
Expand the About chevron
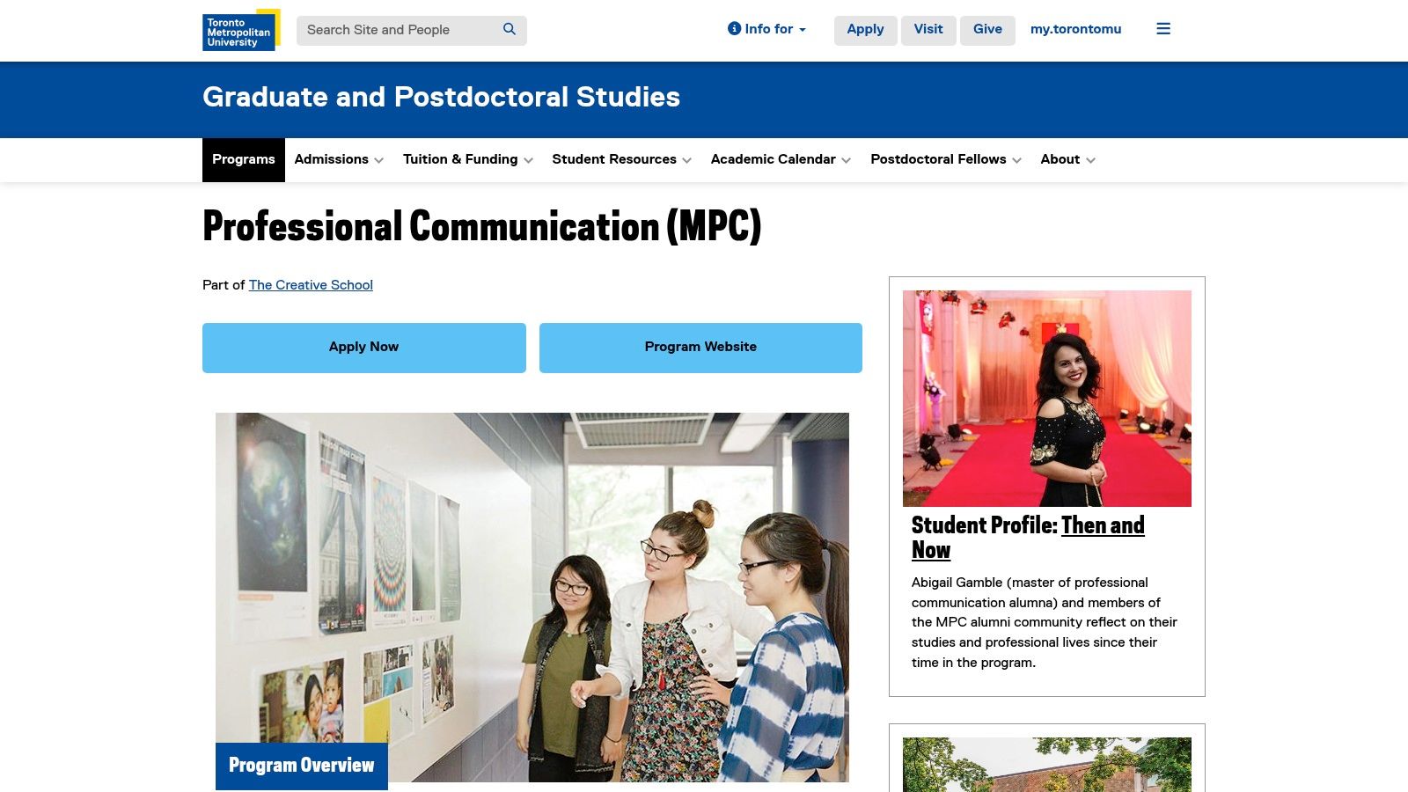1090,160
